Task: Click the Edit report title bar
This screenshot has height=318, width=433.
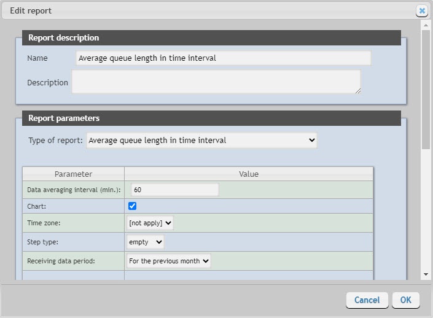Action: pyautogui.click(x=203, y=10)
